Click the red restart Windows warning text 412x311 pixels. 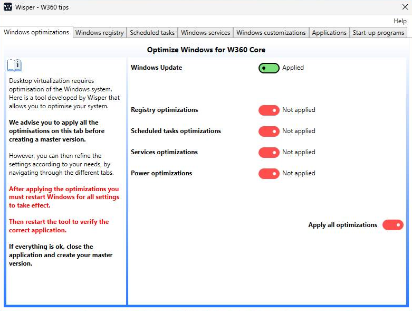(64, 197)
